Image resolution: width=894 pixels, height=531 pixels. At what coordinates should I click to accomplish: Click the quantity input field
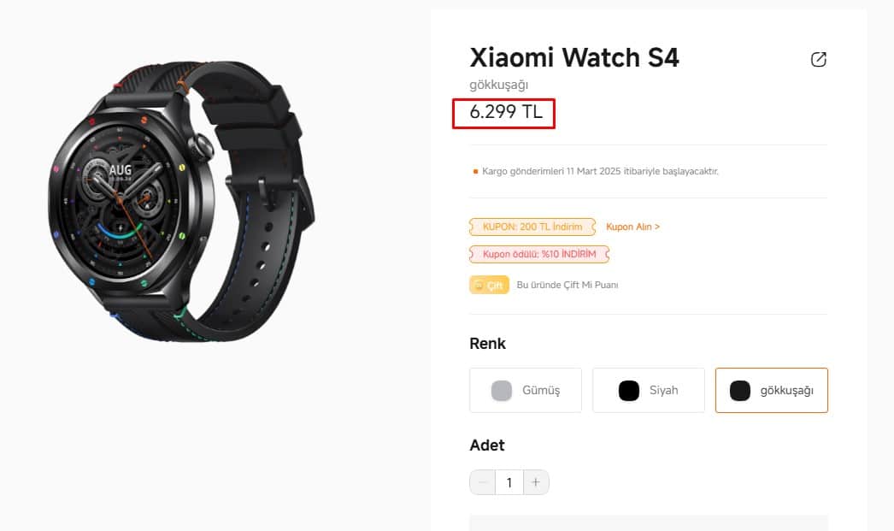point(509,482)
